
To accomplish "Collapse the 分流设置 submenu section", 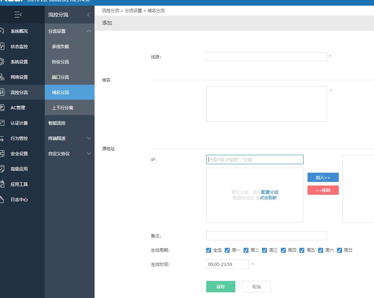I will tap(89, 31).
